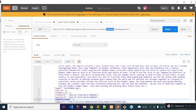Switch response view to Preview
This screenshot has width=196, height=110.
[x=57, y=62]
